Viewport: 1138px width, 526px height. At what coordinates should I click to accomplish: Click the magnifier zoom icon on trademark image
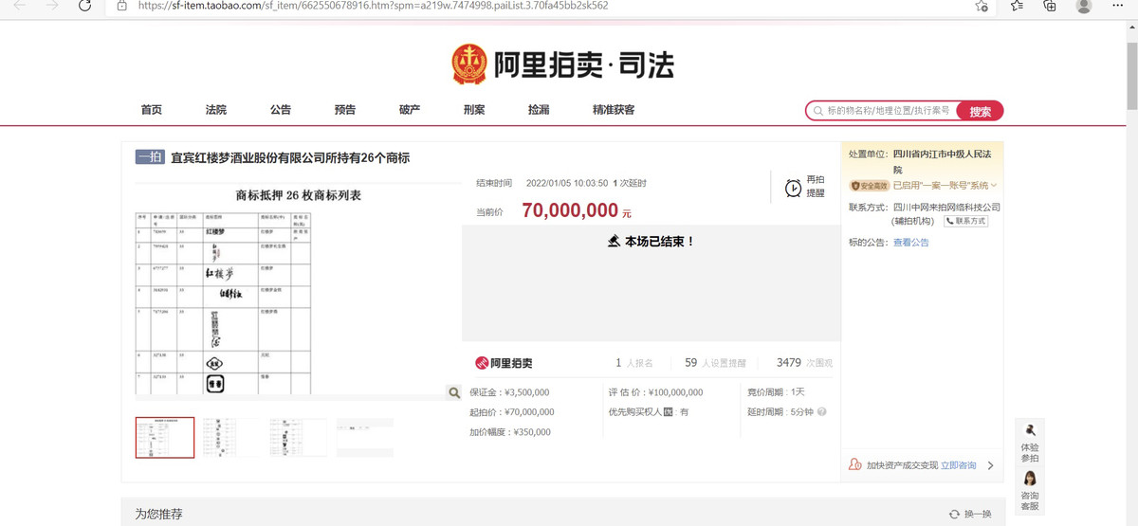454,392
